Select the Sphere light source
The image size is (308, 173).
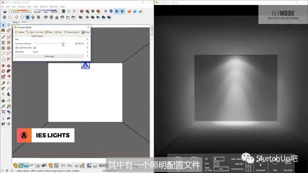pos(19,32)
